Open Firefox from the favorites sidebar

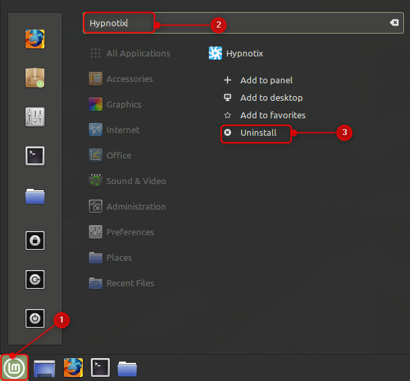[35, 39]
